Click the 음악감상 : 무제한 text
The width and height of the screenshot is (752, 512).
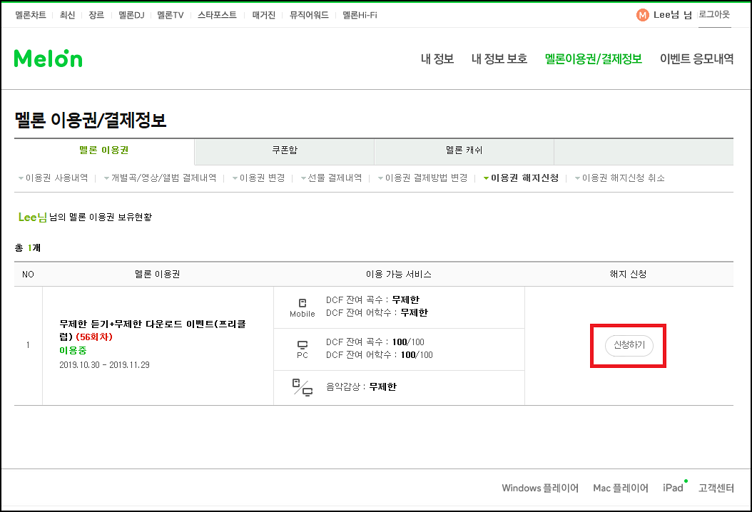pos(361,387)
